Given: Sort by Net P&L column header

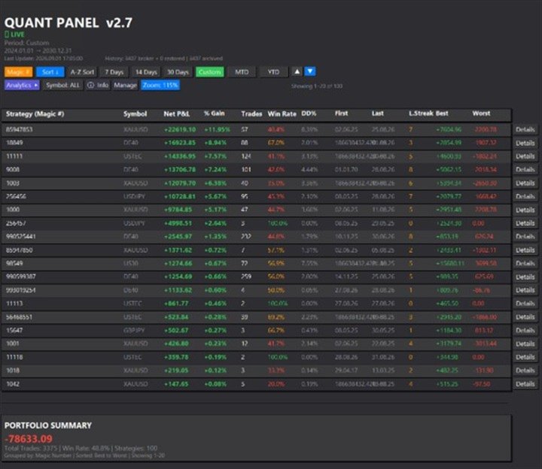Looking at the screenshot, I should tap(177, 114).
